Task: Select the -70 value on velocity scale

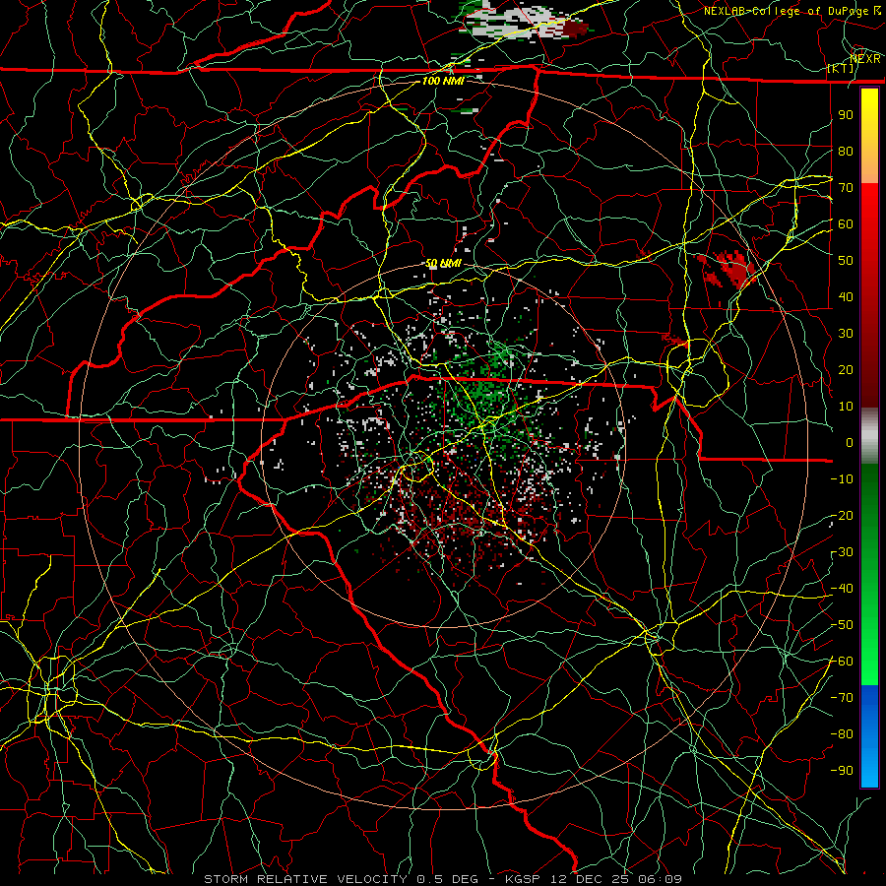Action: point(842,698)
